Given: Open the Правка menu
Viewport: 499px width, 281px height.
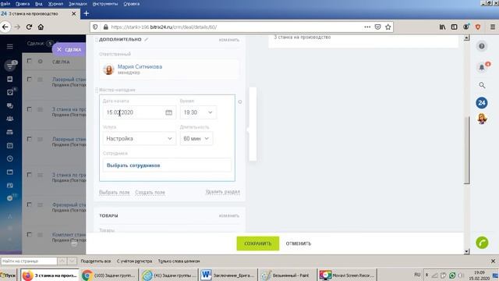Looking at the screenshot, I should 23,4.
